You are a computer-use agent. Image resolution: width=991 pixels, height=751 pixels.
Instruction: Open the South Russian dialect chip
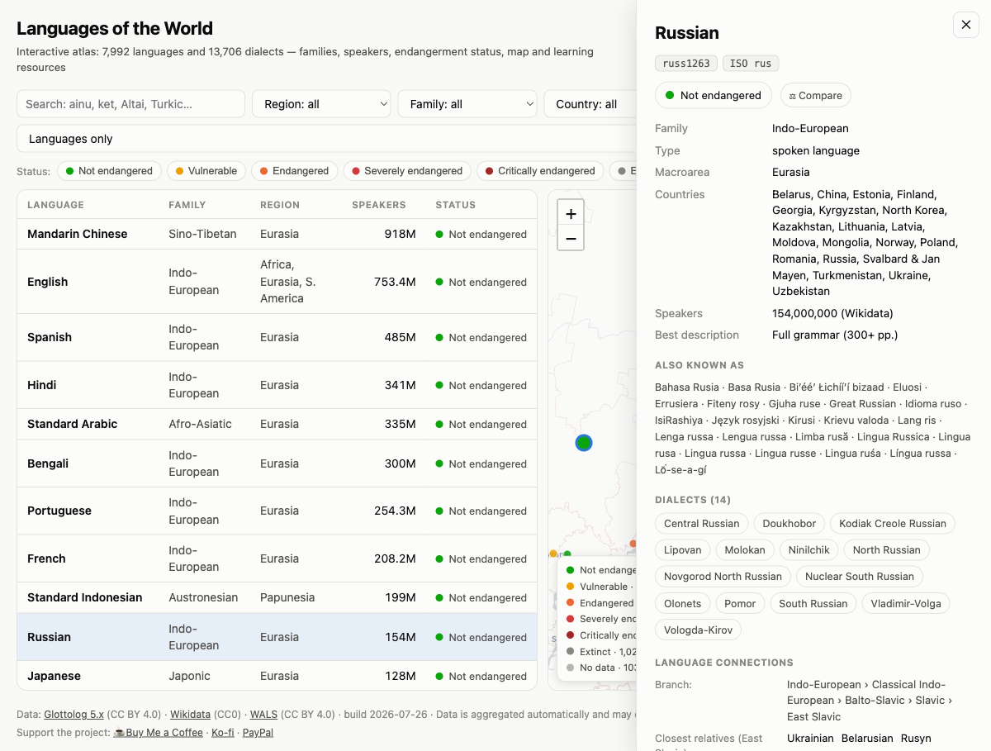pos(813,604)
